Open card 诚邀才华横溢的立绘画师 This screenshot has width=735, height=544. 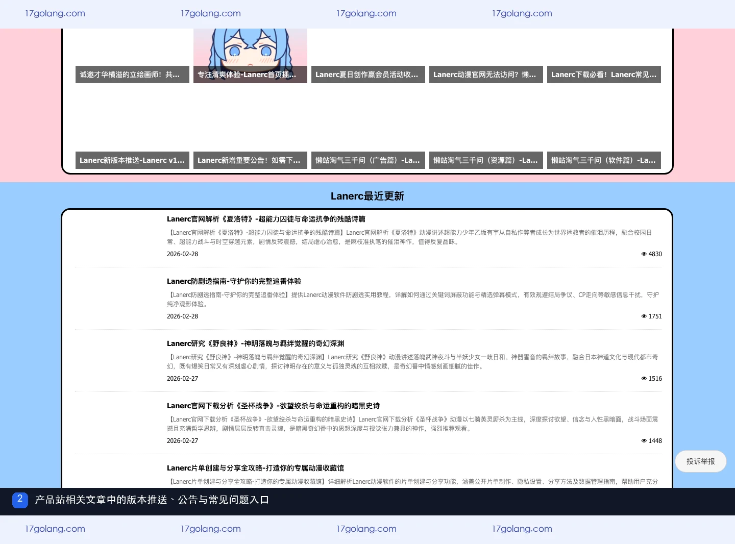click(132, 75)
